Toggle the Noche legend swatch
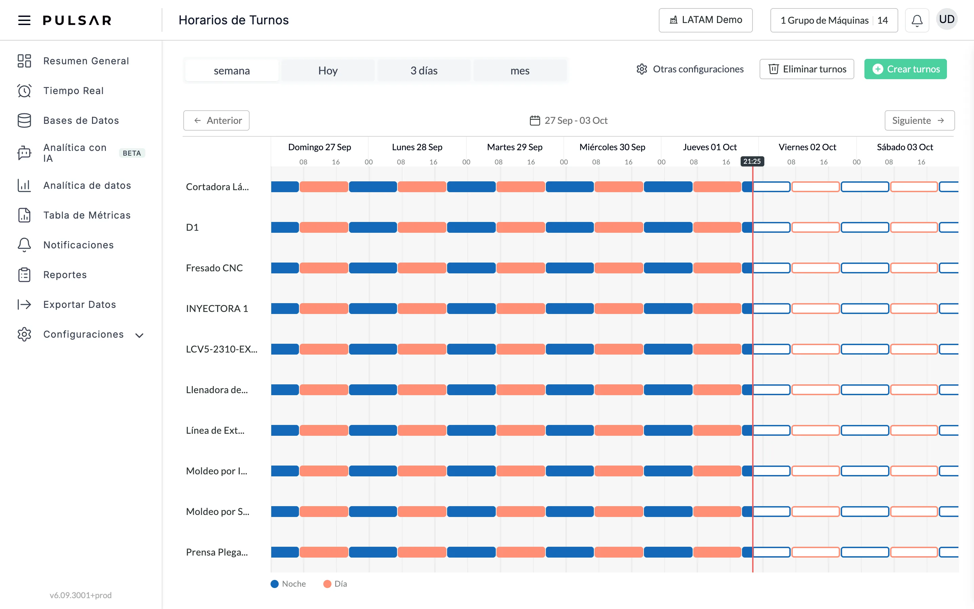974x609 pixels. coord(275,584)
